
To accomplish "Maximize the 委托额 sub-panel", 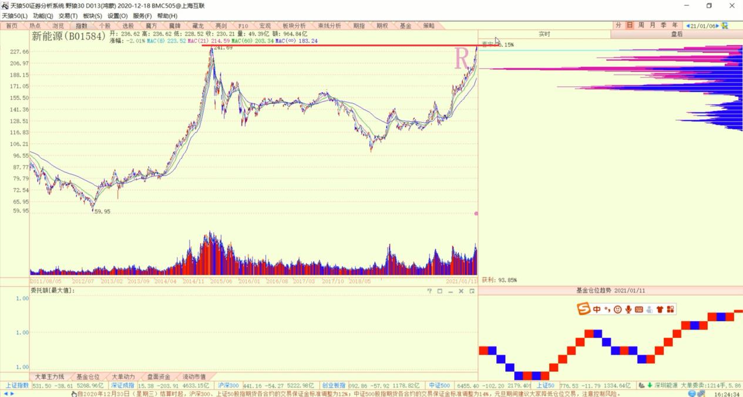I will pyautogui.click(x=440, y=291).
